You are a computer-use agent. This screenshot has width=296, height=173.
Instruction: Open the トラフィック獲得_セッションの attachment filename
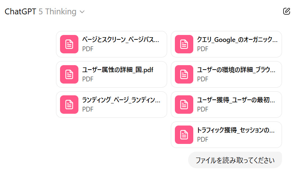[x=236, y=130]
